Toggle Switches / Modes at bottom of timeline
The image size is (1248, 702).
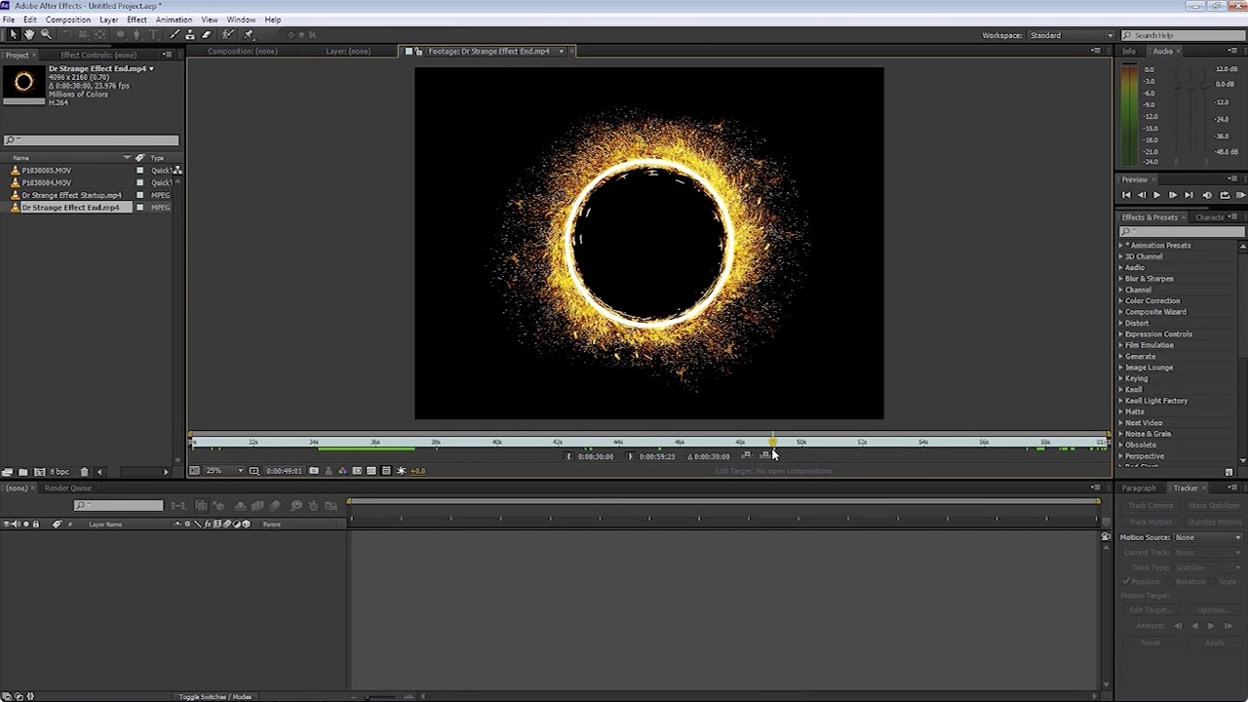tap(214, 696)
